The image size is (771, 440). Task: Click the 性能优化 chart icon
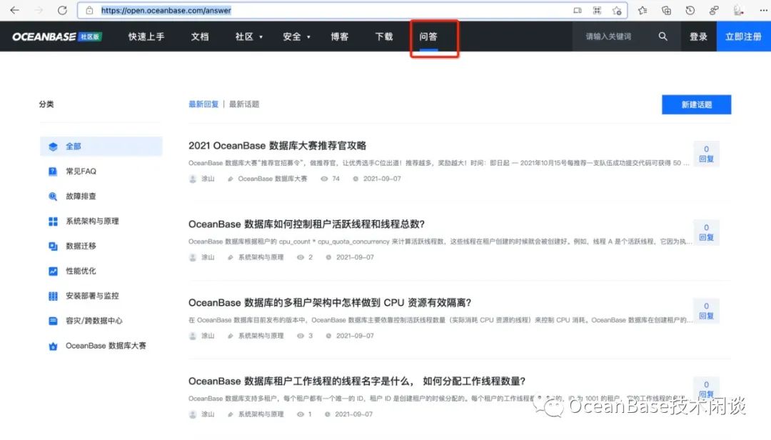(53, 271)
